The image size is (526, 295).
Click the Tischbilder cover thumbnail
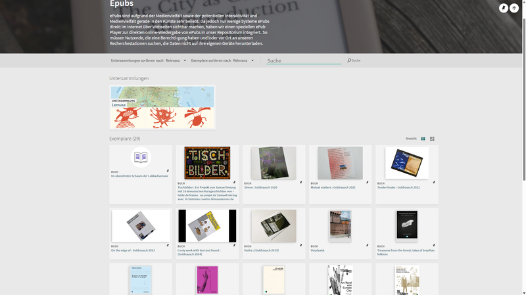[x=207, y=163]
